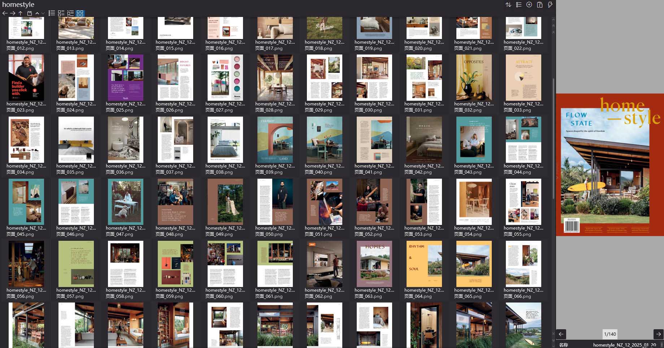Image resolution: width=664 pixels, height=348 pixels.
Task: Switch to details view layout
Action: coord(61,13)
